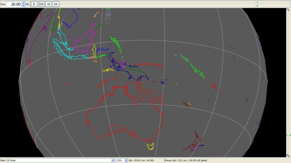Click the vertical zoom slider handle
This screenshot has height=163, width=291.
tap(288, 135)
